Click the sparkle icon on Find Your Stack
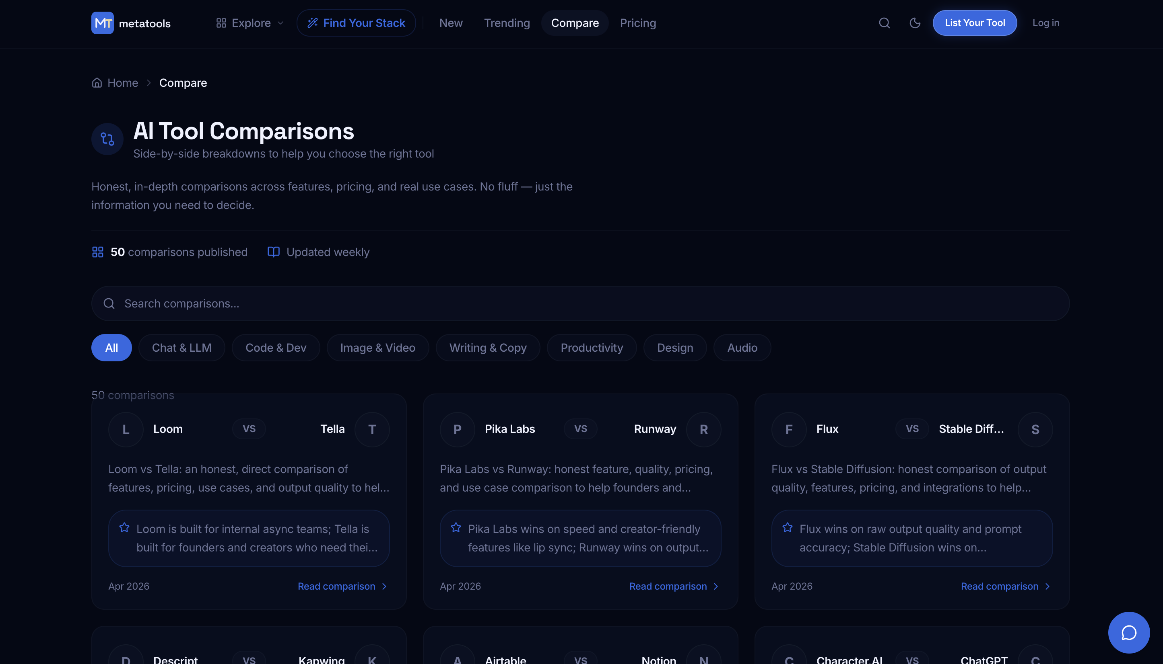Viewport: 1163px width, 664px height. [x=313, y=23]
